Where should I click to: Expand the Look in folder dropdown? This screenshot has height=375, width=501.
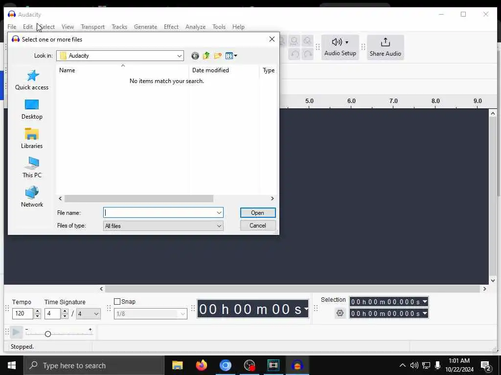[x=180, y=56]
